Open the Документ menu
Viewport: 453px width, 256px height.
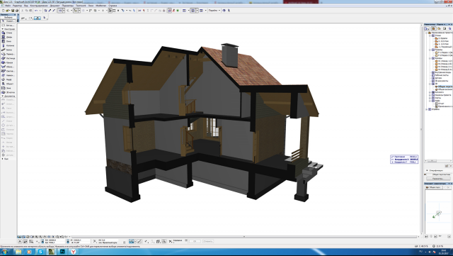[55, 6]
